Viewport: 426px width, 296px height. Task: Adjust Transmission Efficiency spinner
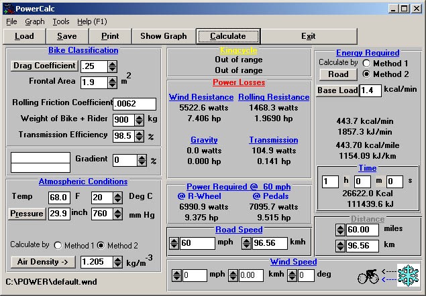[x=140, y=136]
